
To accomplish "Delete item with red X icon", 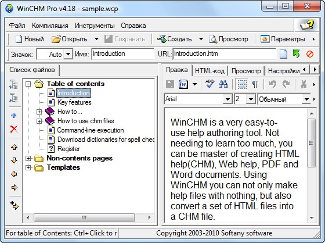I will (x=14, y=129).
